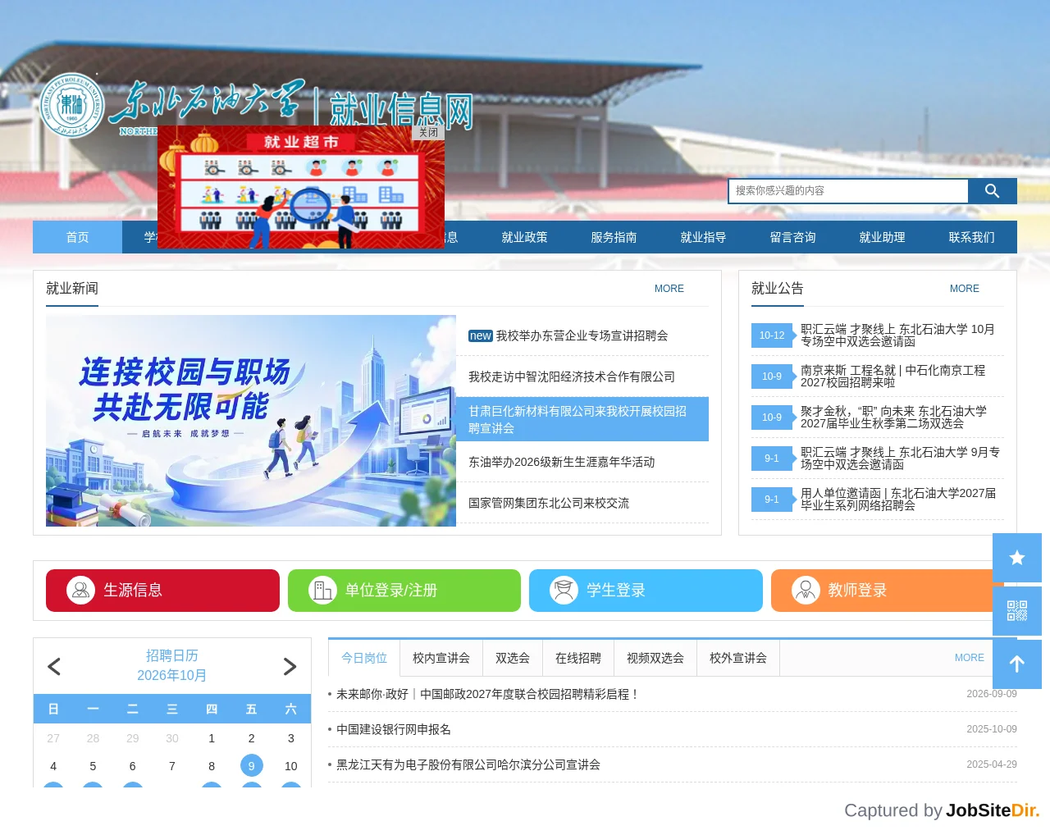Viewport: 1050px width, 835px height.
Task: Click the 生源信息 red button
Action: [x=162, y=591]
